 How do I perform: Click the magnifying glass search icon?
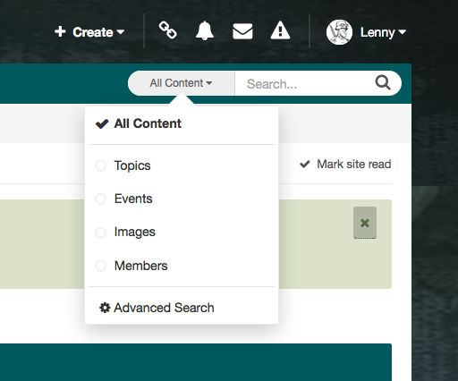pos(383,82)
